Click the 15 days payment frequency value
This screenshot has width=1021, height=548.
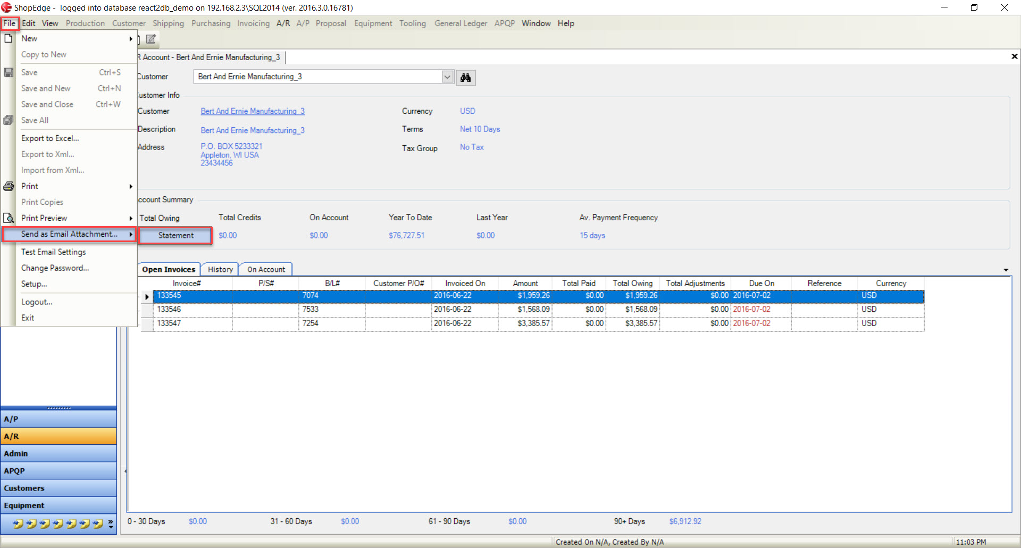592,236
